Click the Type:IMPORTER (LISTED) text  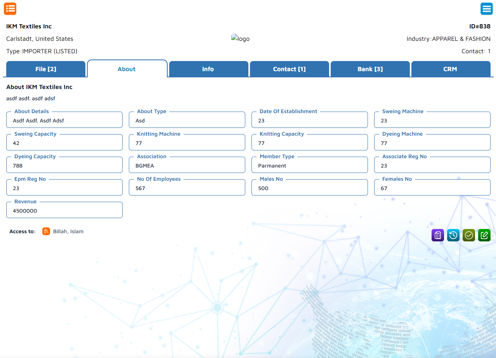click(42, 51)
